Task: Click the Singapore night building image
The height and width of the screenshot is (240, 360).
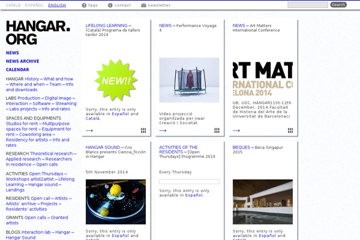Action: (263, 202)
